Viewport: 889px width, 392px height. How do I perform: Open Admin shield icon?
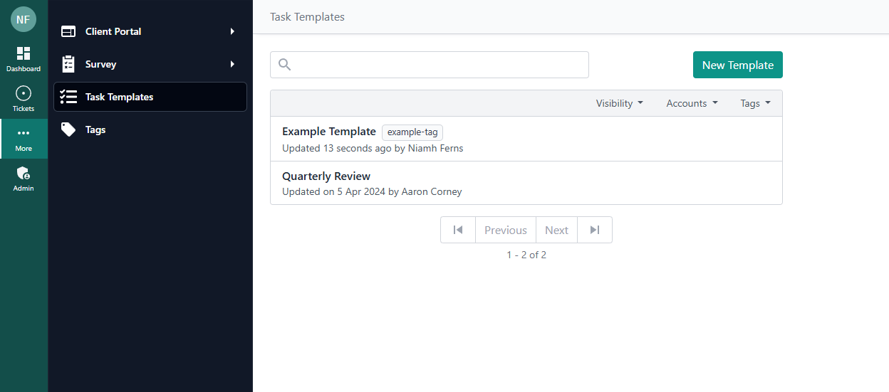point(24,174)
